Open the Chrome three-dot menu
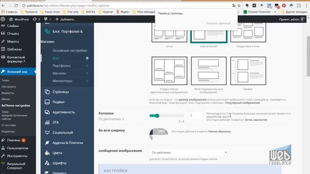This screenshot has width=310, height=174. 306,5
